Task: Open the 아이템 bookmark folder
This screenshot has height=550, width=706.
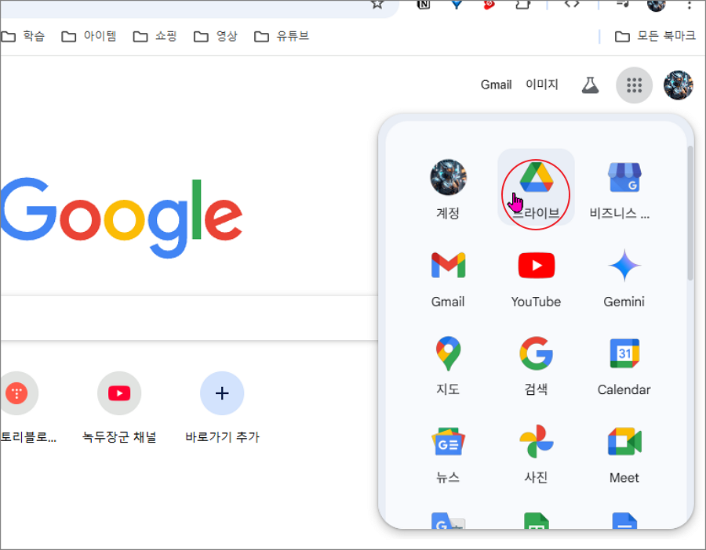Action: (x=89, y=36)
